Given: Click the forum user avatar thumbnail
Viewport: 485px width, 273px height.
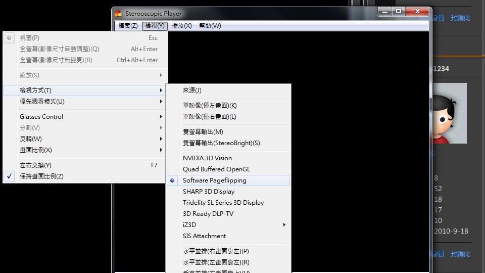Looking at the screenshot, I should 450,113.
